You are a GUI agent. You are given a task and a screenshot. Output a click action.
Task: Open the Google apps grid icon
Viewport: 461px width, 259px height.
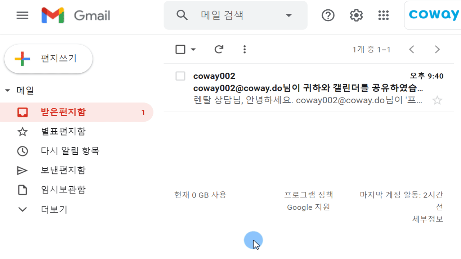[x=384, y=15]
